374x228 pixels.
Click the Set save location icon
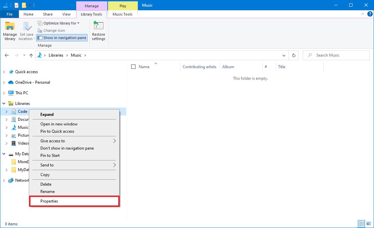point(27,26)
